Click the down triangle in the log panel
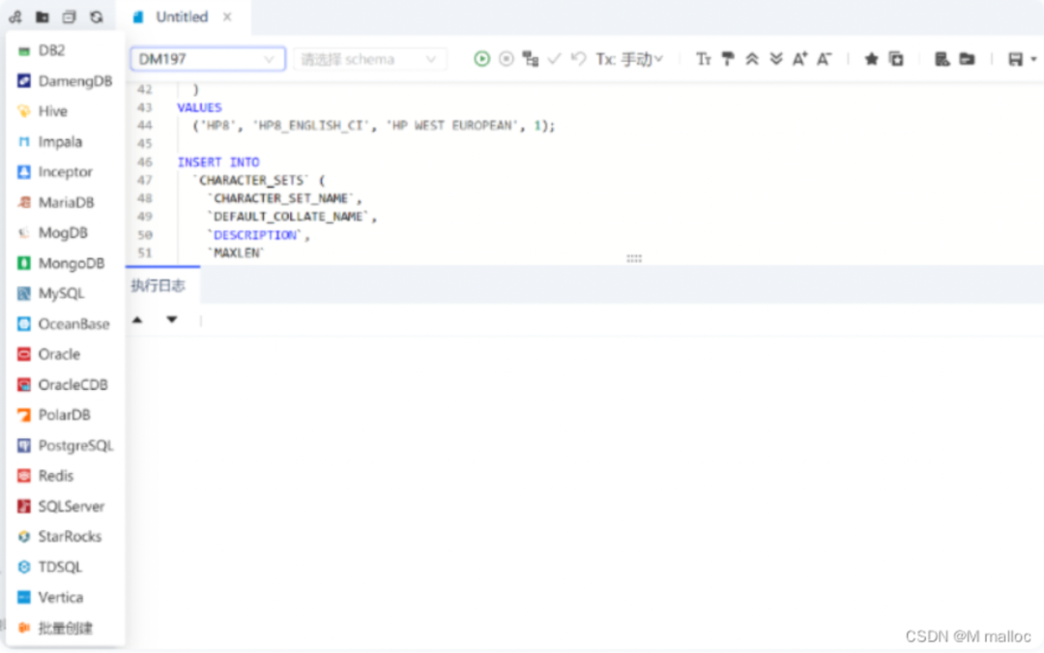This screenshot has height=653, width=1044. [172, 320]
